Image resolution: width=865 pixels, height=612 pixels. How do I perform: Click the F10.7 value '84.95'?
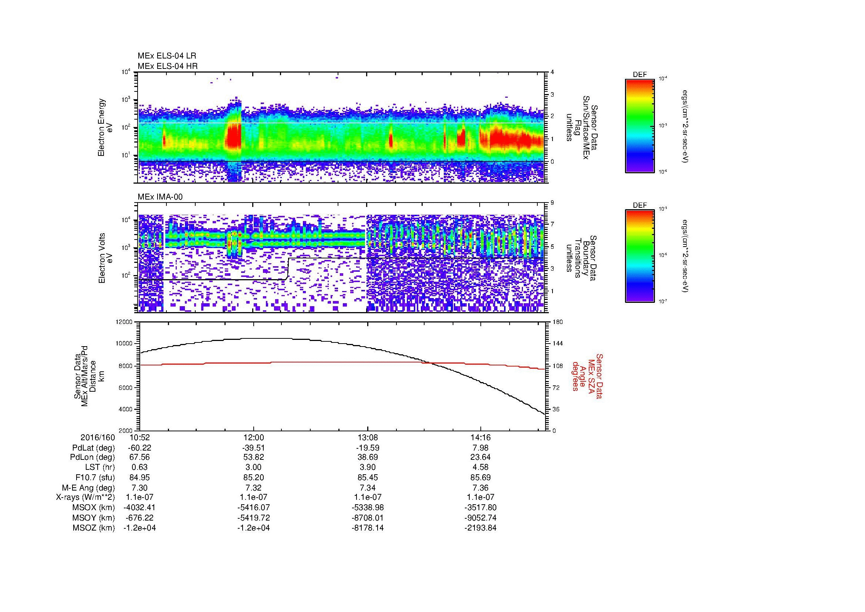click(140, 477)
